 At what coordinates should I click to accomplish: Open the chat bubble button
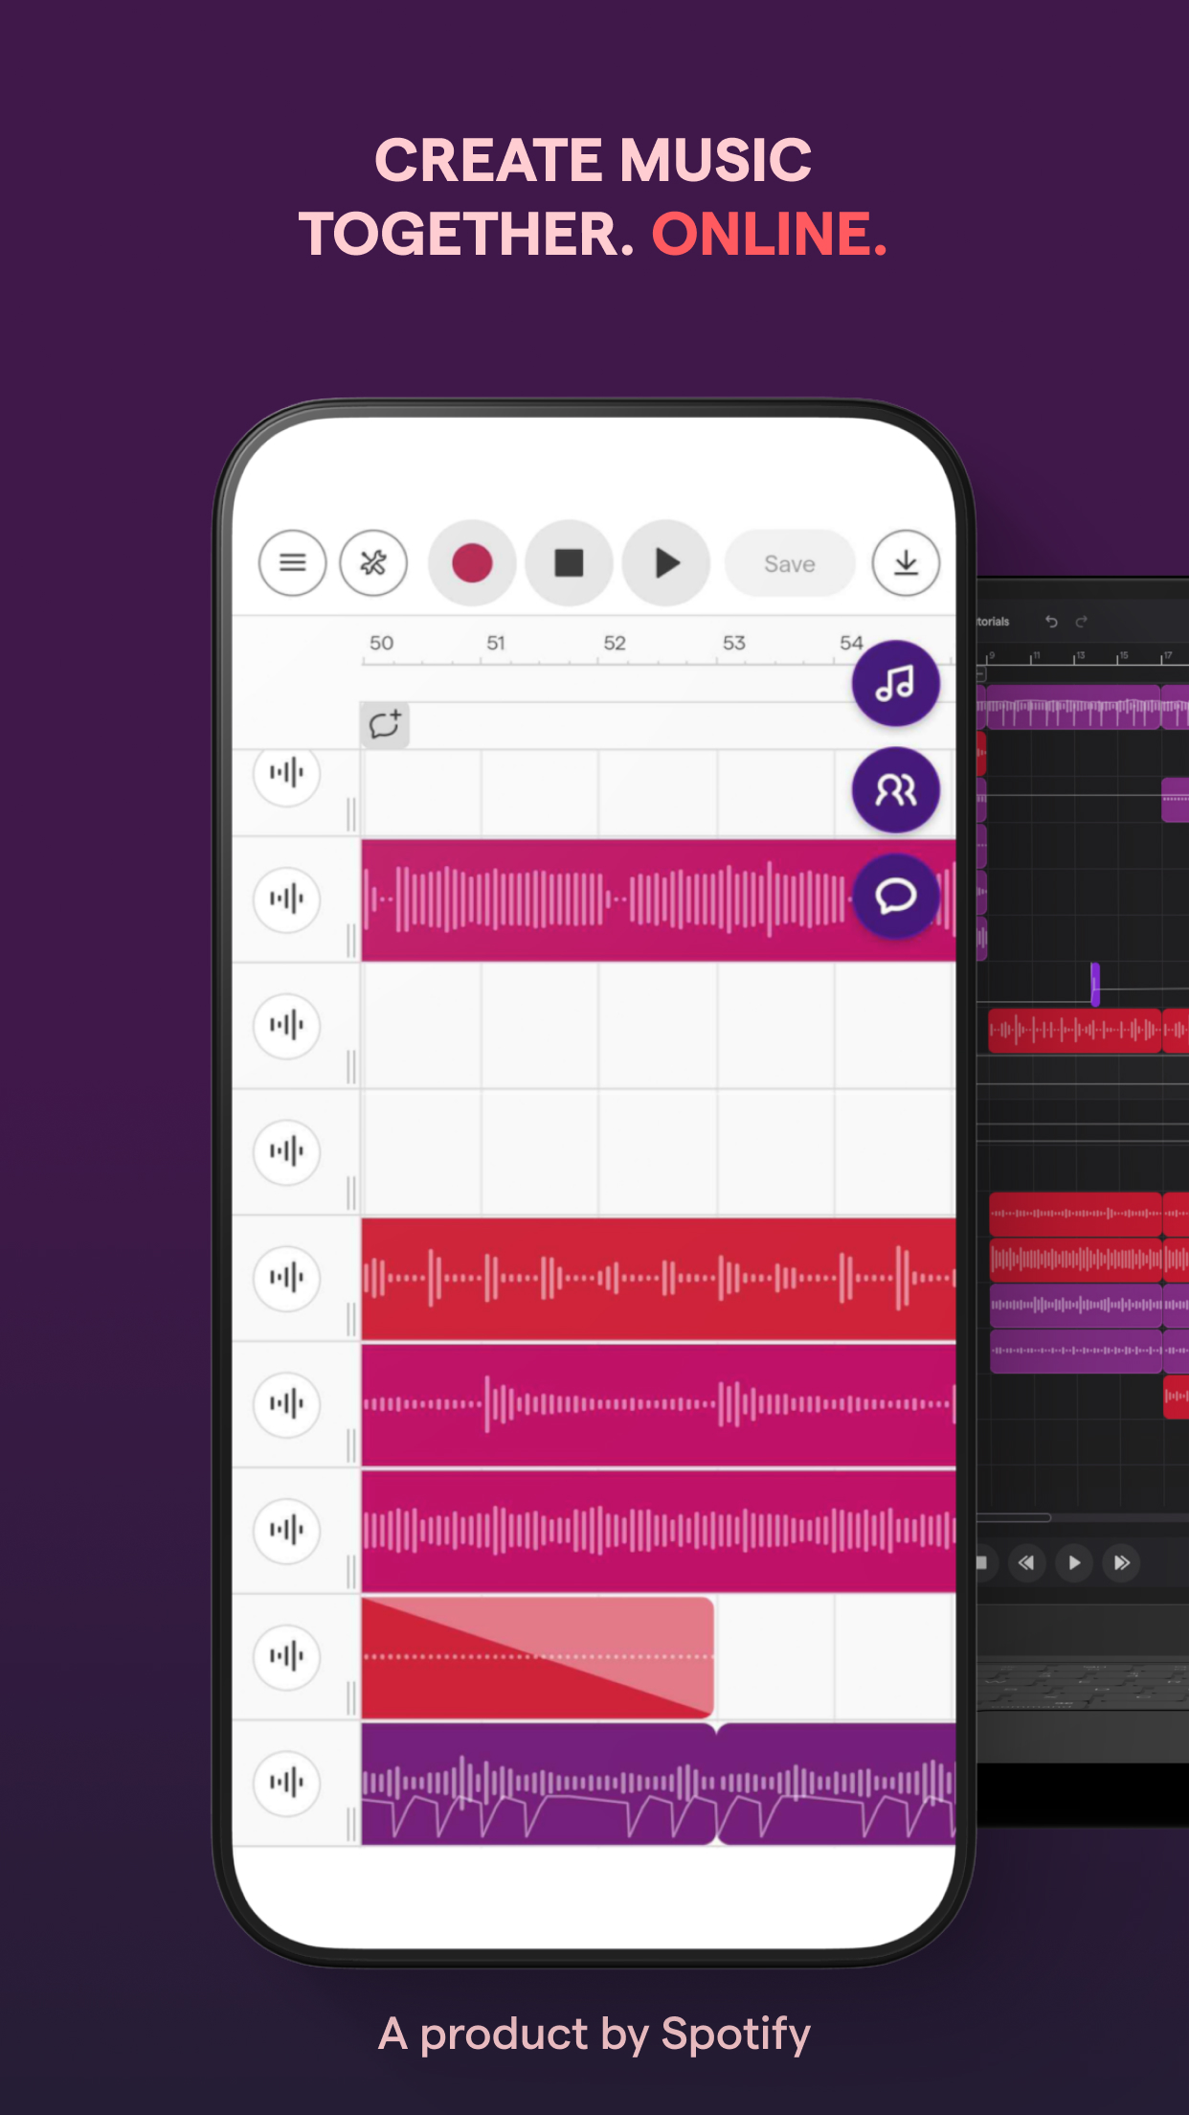click(896, 897)
